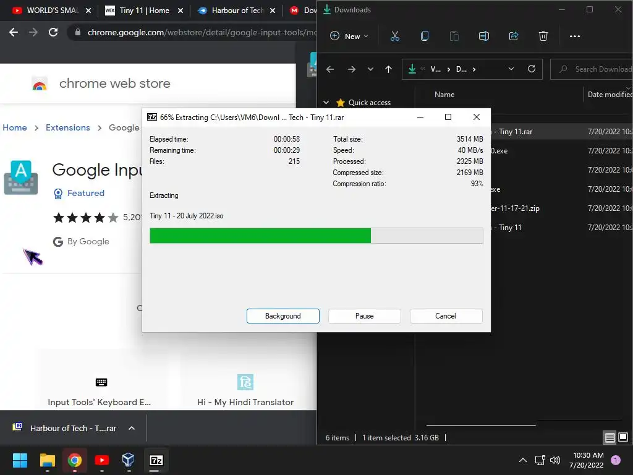Open VirtualBox from the taskbar

point(129,460)
